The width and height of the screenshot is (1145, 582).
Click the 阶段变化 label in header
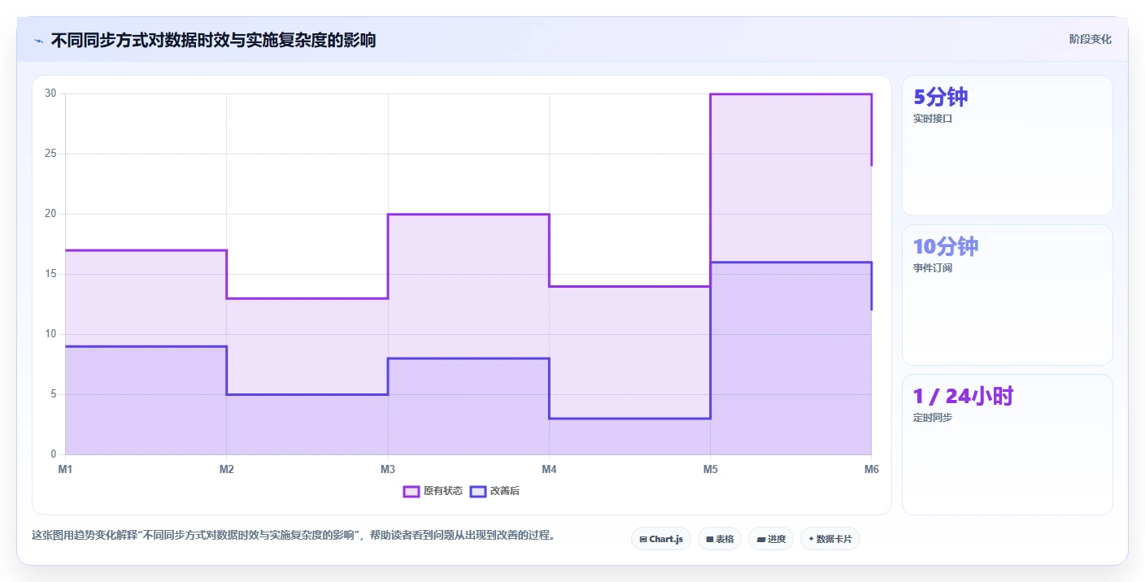[1090, 39]
